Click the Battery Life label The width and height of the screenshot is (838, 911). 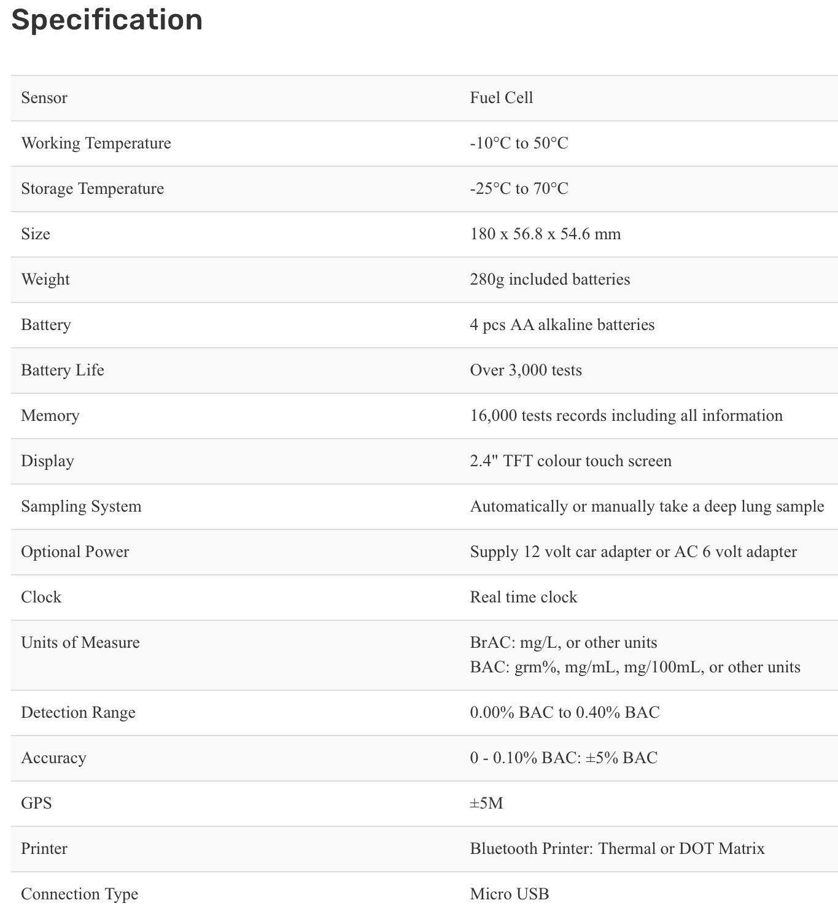pyautogui.click(x=63, y=371)
